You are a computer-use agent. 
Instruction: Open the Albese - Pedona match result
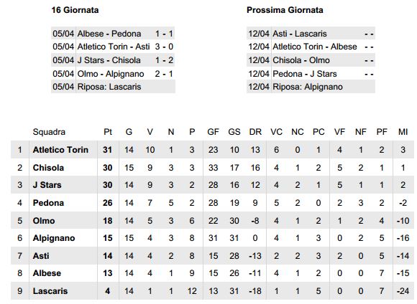click(x=113, y=34)
